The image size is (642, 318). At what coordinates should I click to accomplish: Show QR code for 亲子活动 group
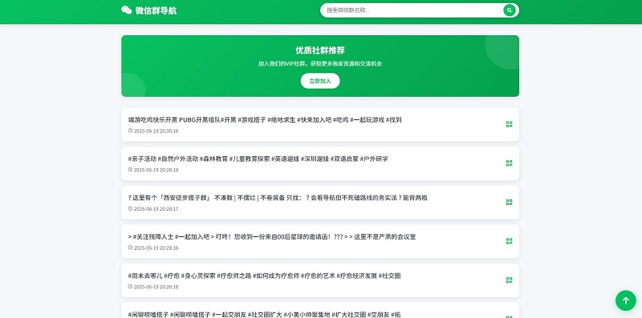(x=509, y=163)
